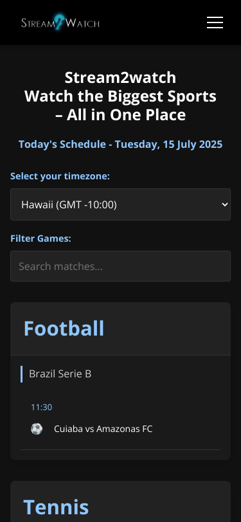Image resolution: width=241 pixels, height=522 pixels.
Task: Click the Stream2Watch logo
Action: pyautogui.click(x=60, y=22)
